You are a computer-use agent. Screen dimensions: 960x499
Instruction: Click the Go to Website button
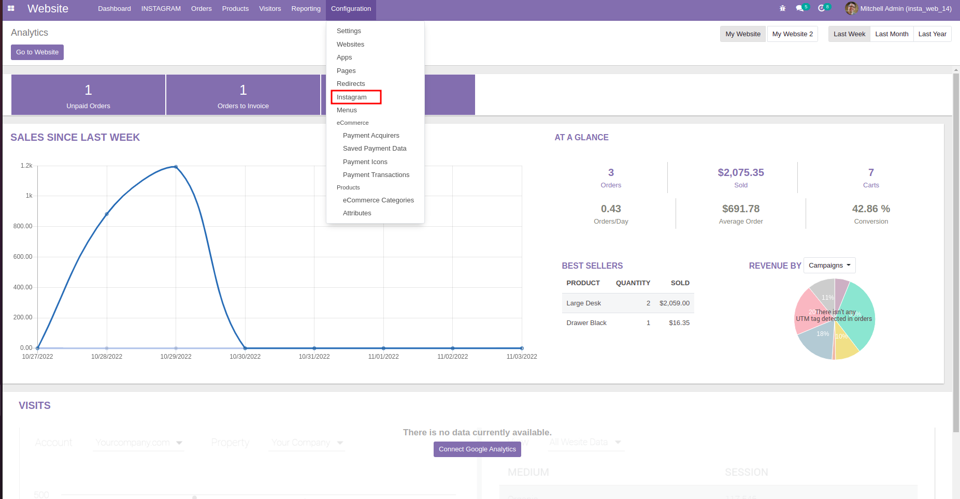click(37, 52)
